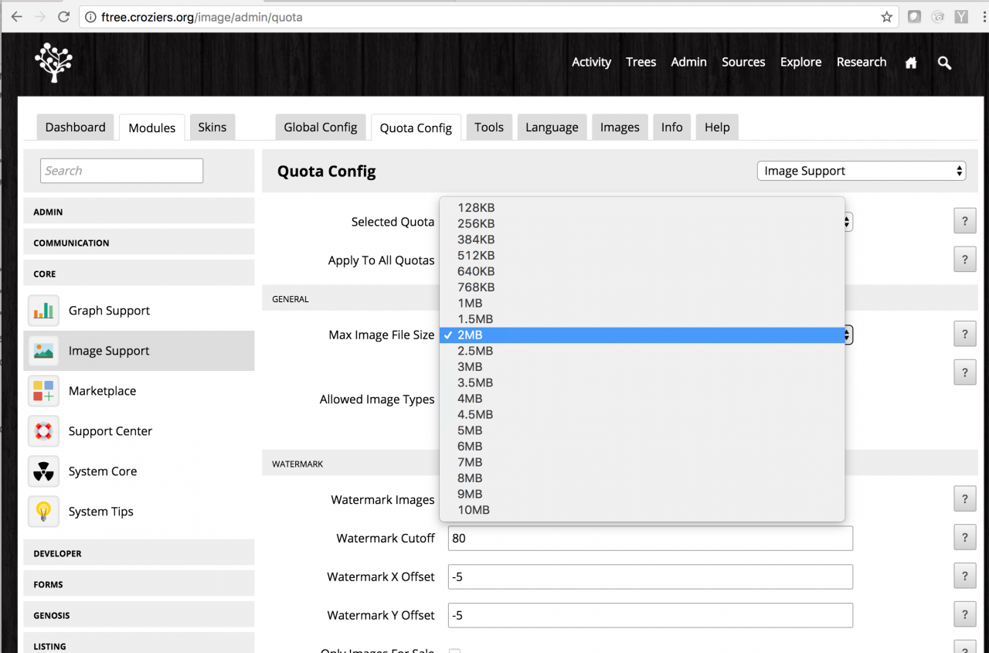
Task: Click the System Tips lightbulb icon
Action: pyautogui.click(x=44, y=512)
